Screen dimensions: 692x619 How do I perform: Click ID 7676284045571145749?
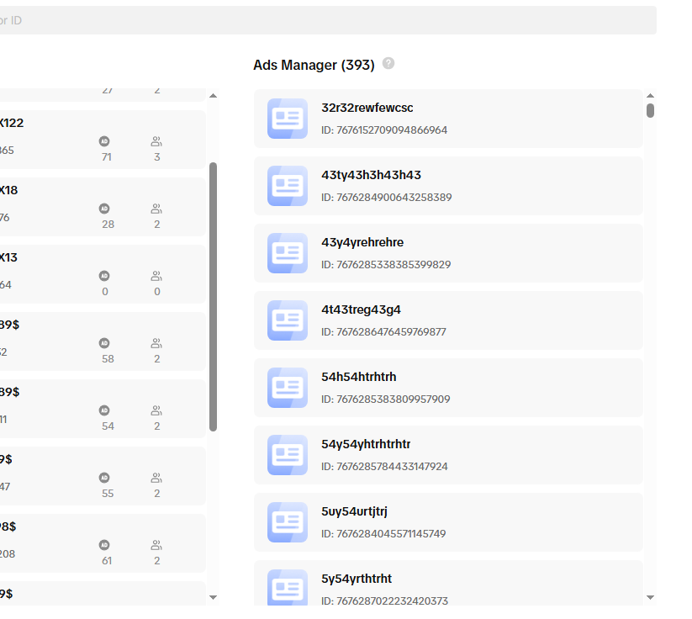(x=383, y=534)
